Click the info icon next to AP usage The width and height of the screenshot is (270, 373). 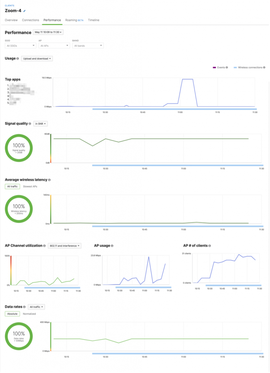coord(113,246)
